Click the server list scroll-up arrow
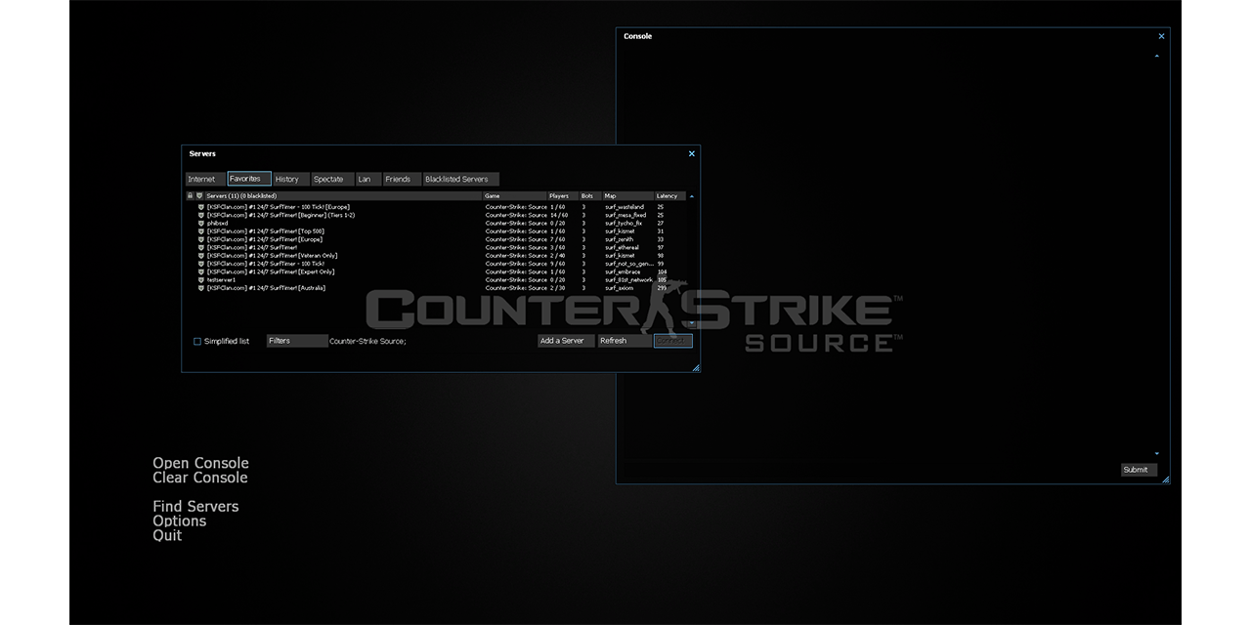The height and width of the screenshot is (625, 1251). pyautogui.click(x=692, y=196)
